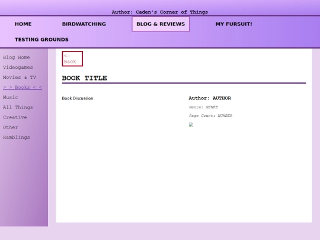Screen dimensions: 320x240
Task: Click the Book Discussion text
Action: (78, 98)
